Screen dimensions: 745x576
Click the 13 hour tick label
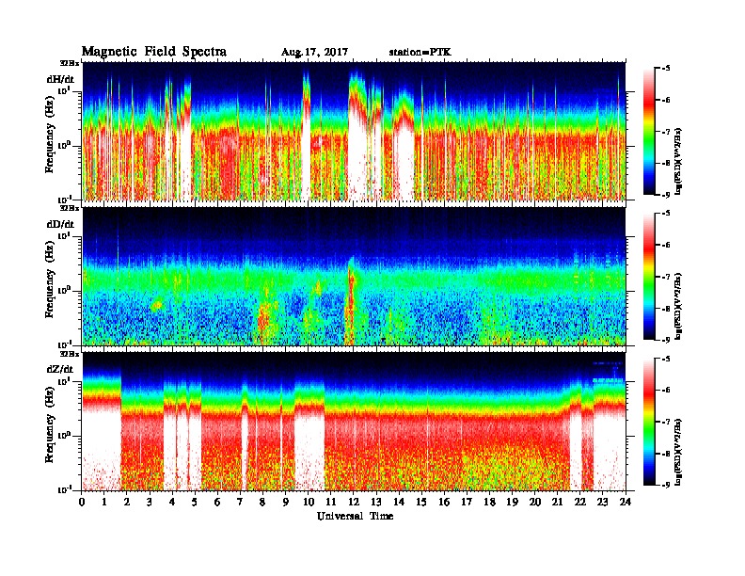point(376,503)
